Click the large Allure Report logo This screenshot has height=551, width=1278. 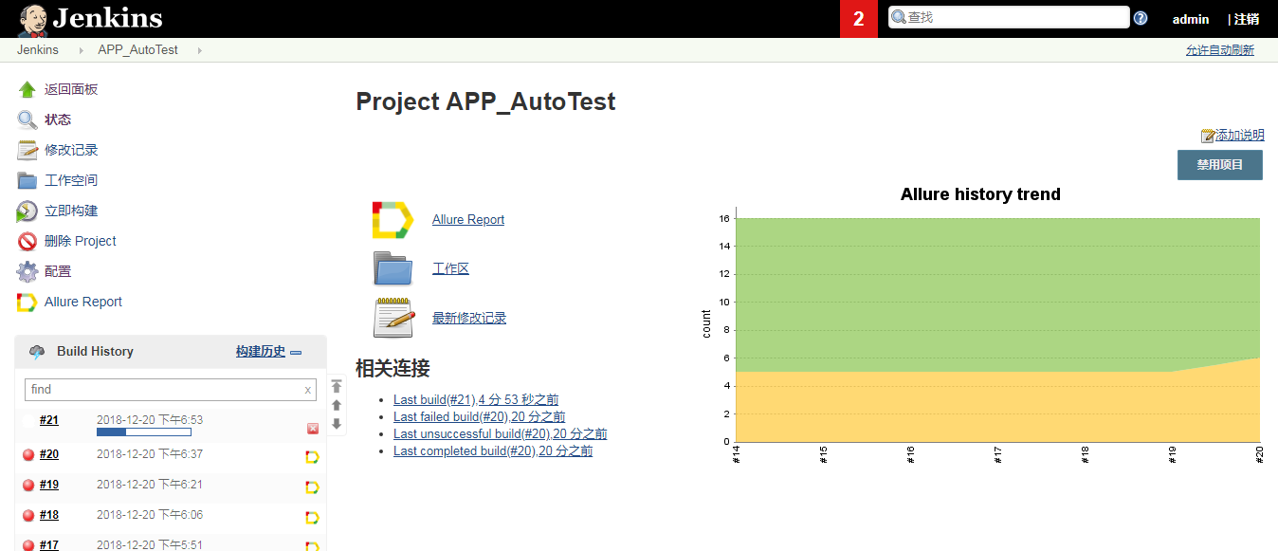point(392,220)
